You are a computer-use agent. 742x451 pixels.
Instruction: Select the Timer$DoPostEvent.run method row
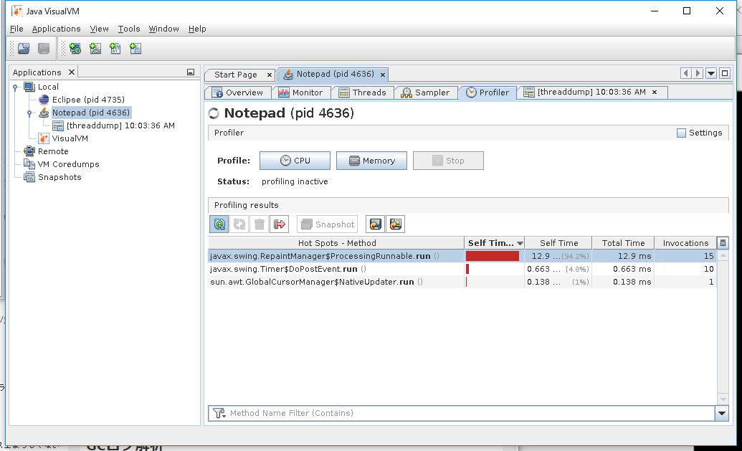pos(462,269)
